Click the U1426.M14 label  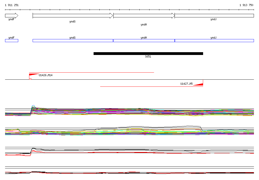[x=46, y=75]
